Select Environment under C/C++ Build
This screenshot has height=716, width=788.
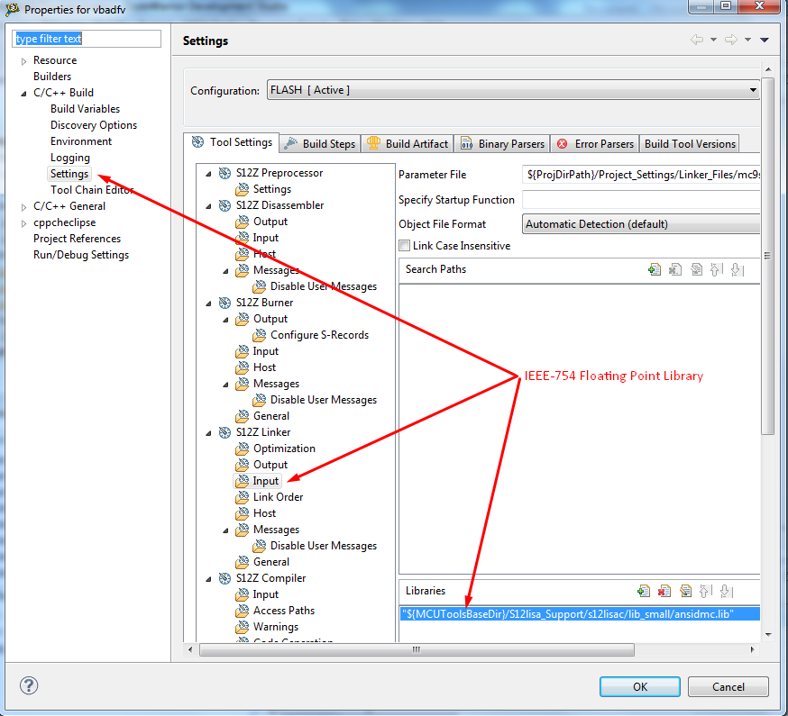[81, 141]
